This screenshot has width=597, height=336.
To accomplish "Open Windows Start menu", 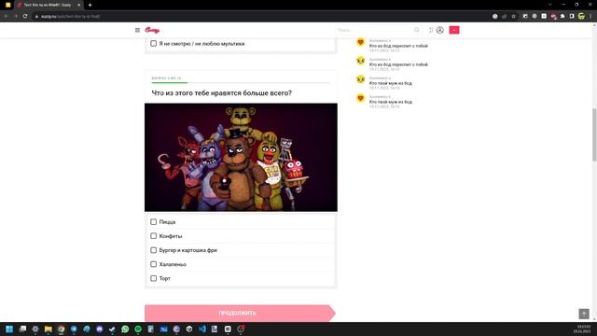I will [9, 329].
